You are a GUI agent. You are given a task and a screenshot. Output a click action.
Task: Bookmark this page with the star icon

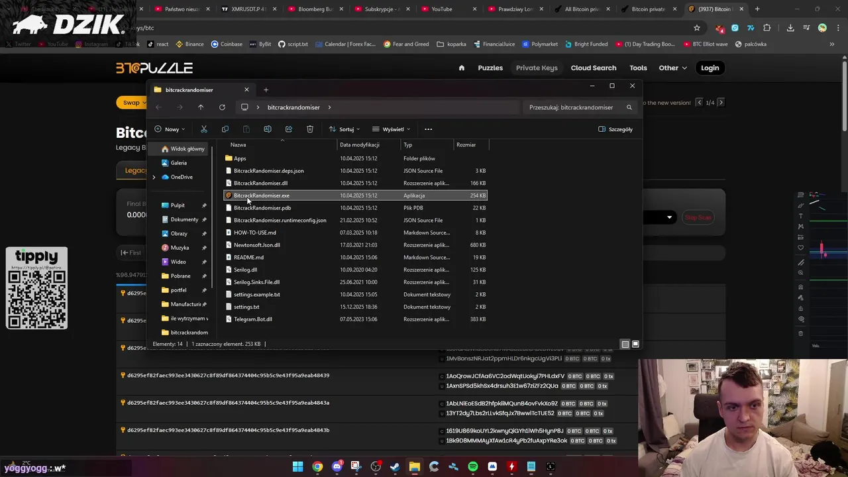[x=697, y=28]
